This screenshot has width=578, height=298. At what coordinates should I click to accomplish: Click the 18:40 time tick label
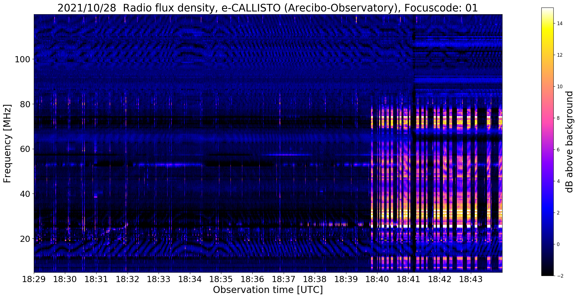377,279
